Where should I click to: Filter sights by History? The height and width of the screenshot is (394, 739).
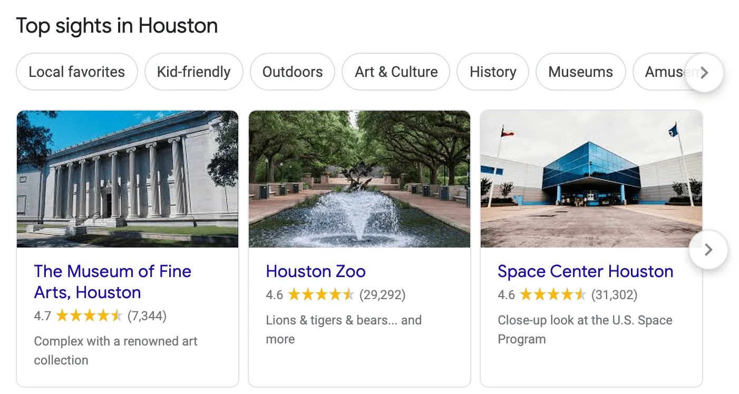click(x=493, y=72)
